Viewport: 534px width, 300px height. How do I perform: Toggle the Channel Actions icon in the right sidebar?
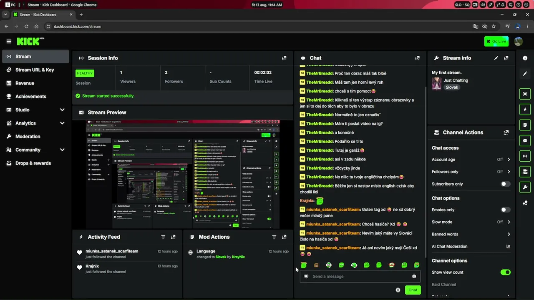525,171
